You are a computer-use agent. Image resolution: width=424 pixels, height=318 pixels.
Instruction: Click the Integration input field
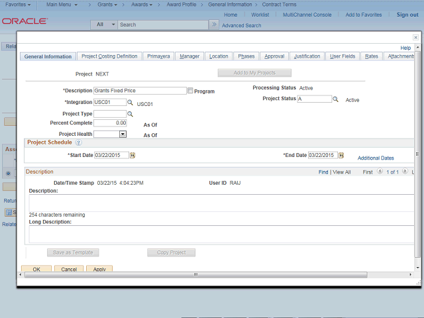[110, 102]
